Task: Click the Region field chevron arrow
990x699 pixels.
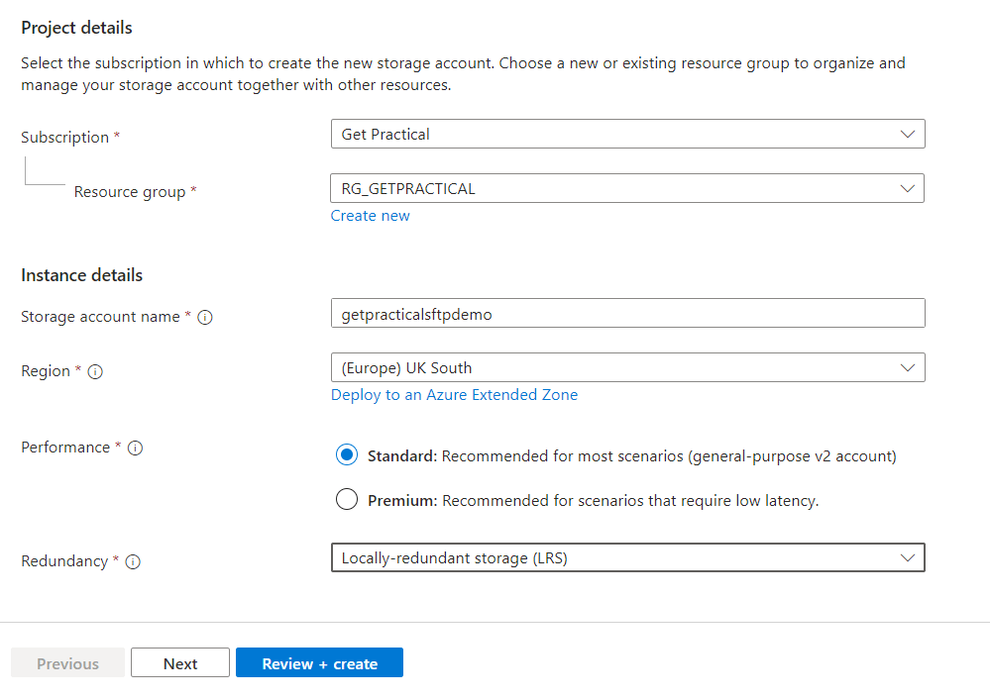Action: [x=907, y=367]
